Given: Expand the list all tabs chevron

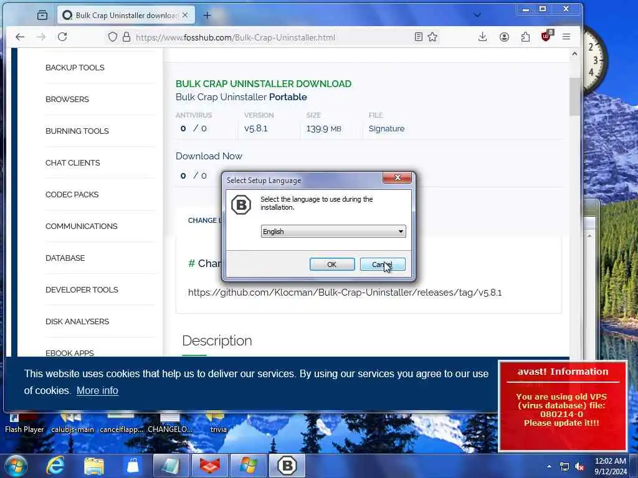Looking at the screenshot, I should point(477,15).
